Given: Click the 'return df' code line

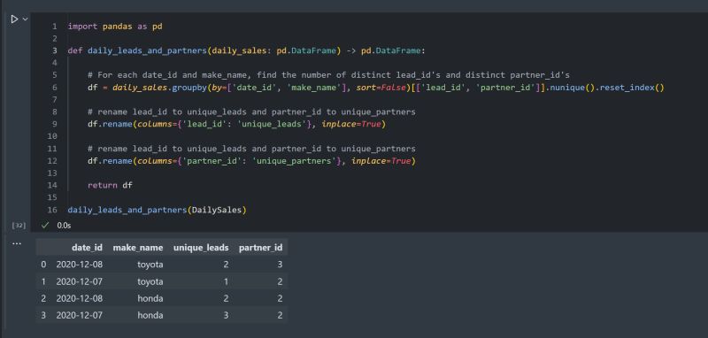Looking at the screenshot, I should [x=110, y=185].
